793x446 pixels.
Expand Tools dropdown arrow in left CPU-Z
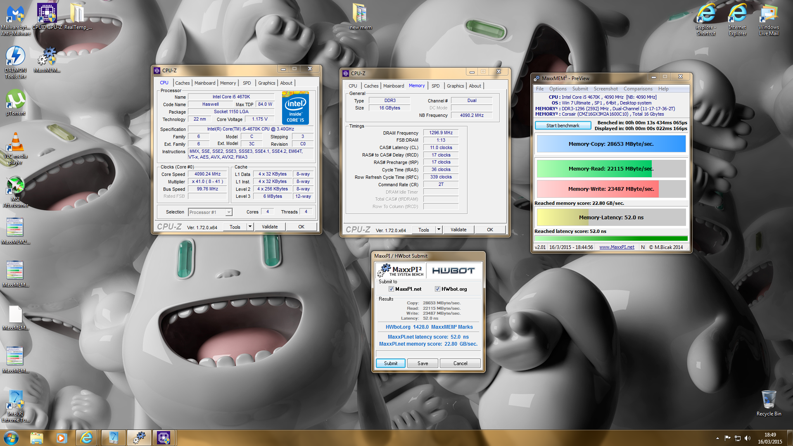250,227
